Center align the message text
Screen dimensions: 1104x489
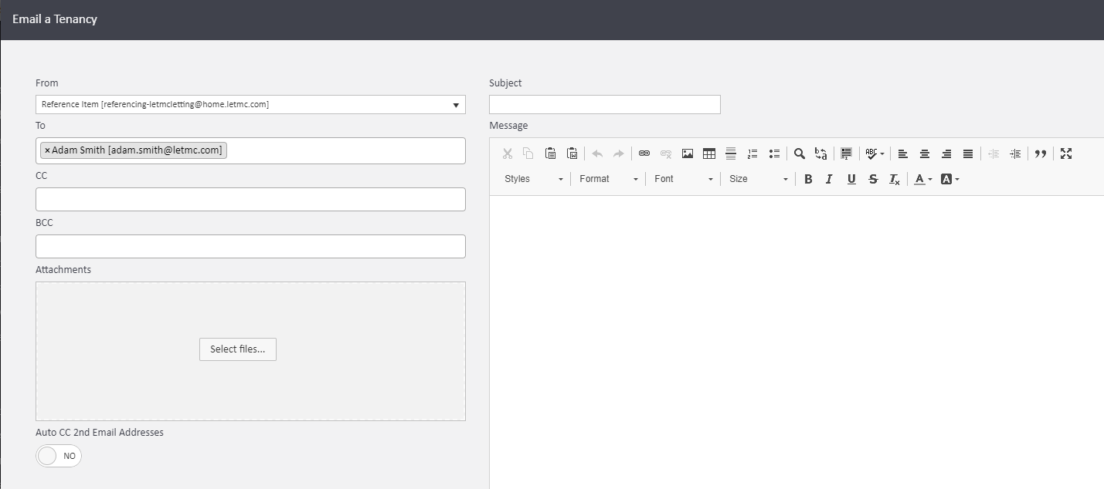click(x=924, y=153)
